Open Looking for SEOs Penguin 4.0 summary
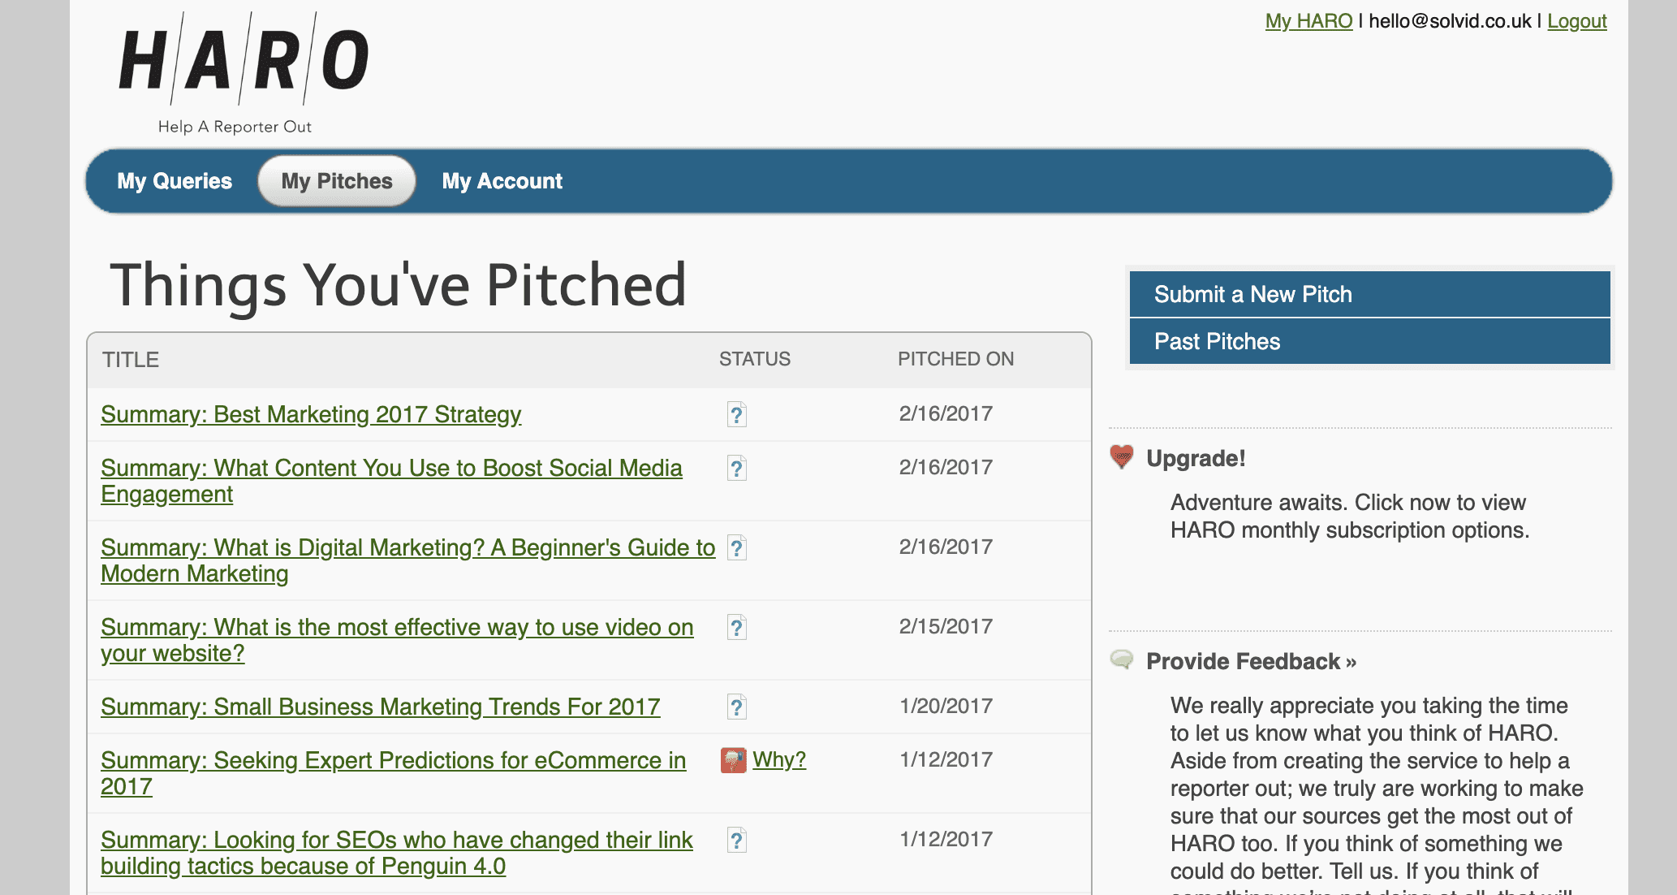 pos(397,853)
